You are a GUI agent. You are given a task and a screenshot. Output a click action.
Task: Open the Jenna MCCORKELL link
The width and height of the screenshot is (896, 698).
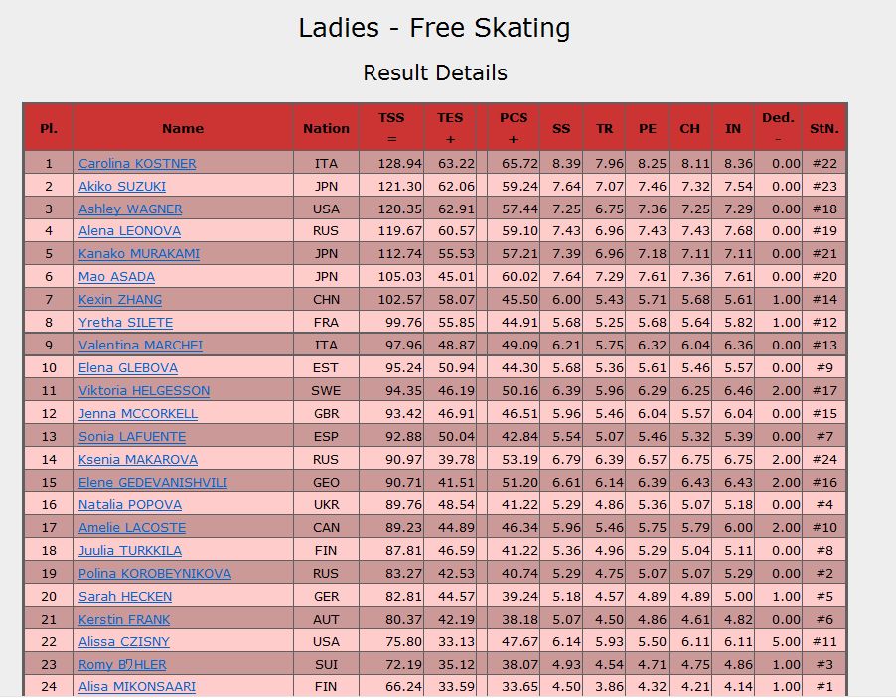(138, 414)
